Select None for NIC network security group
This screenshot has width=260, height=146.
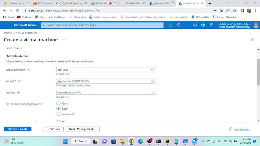[58, 103]
